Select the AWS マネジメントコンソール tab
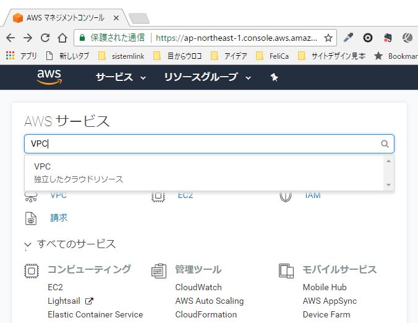Image resolution: width=418 pixels, height=323 pixels. tap(66, 18)
